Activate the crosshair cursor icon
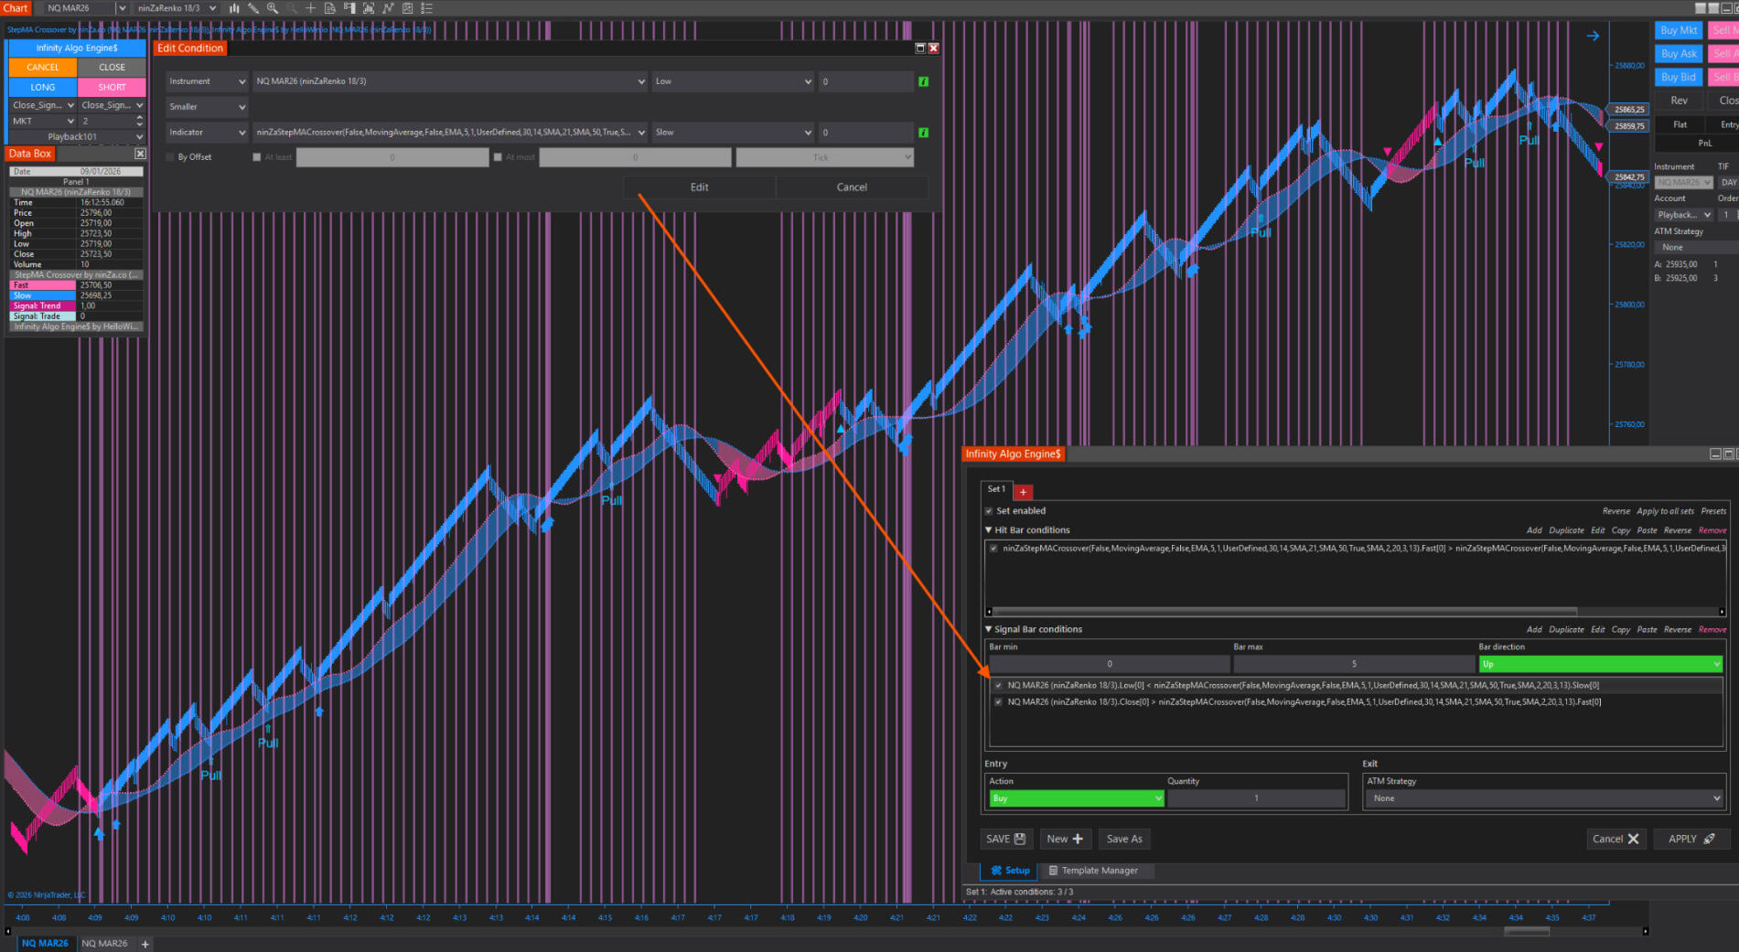The width and height of the screenshot is (1739, 952). [x=310, y=8]
